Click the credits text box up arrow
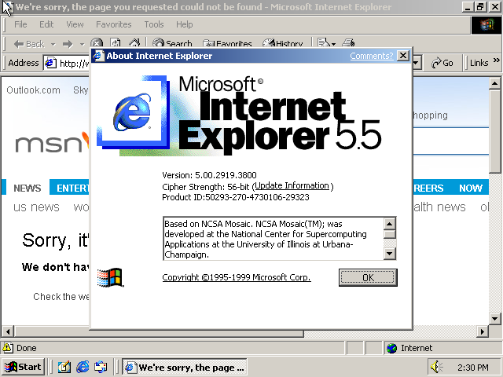Viewport: 503px width, 377px height. click(x=390, y=224)
